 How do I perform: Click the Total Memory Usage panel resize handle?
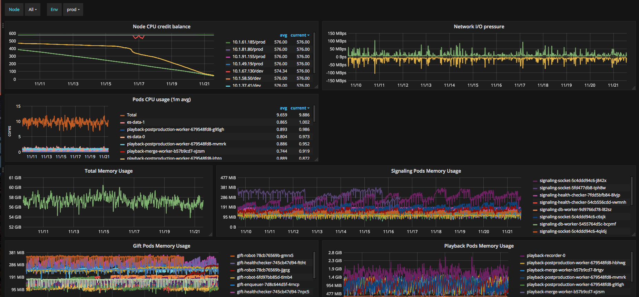pyautogui.click(x=210, y=234)
